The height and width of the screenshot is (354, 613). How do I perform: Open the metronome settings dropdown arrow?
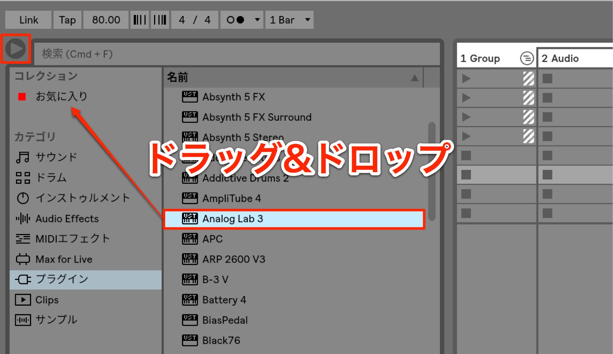pyautogui.click(x=257, y=20)
